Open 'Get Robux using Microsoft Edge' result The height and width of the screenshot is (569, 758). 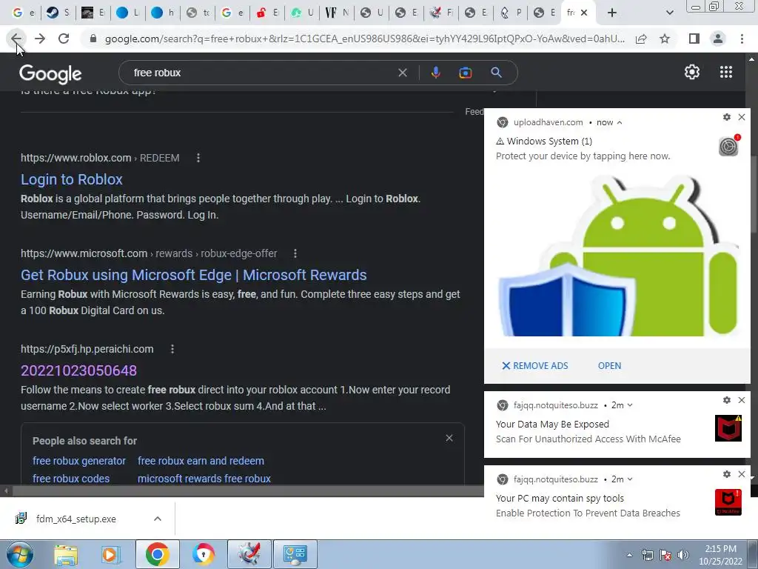[193, 275]
